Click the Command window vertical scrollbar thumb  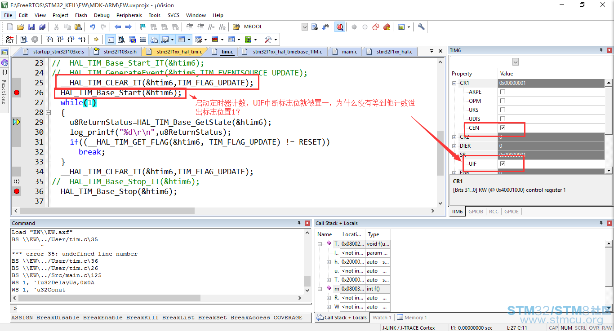click(307, 281)
